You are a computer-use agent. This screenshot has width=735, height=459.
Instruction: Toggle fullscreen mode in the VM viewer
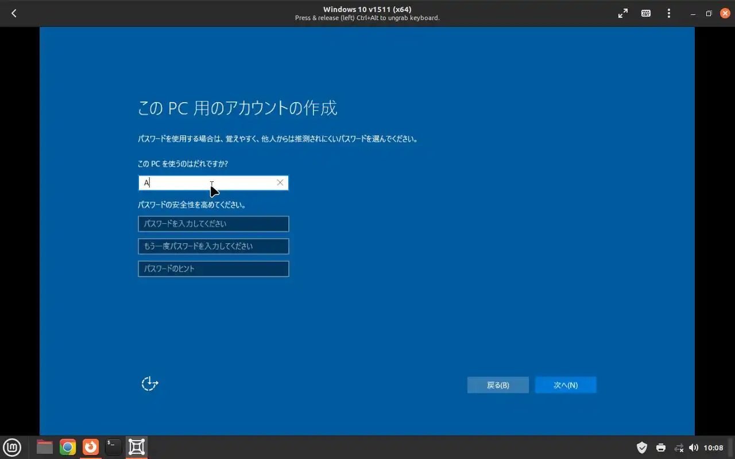(623, 13)
